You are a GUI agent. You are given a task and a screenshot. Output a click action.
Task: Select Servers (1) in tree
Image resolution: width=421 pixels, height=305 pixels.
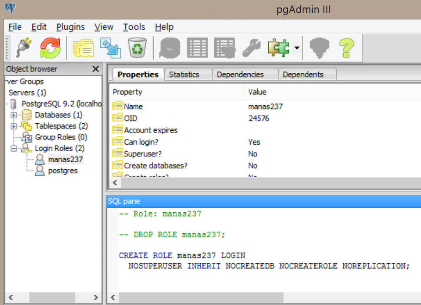[27, 93]
